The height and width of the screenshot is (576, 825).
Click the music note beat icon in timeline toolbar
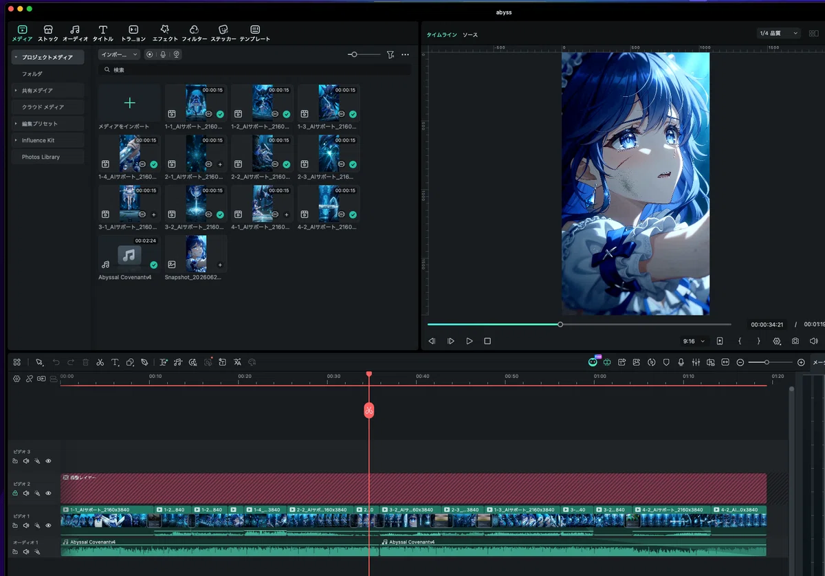[178, 362]
